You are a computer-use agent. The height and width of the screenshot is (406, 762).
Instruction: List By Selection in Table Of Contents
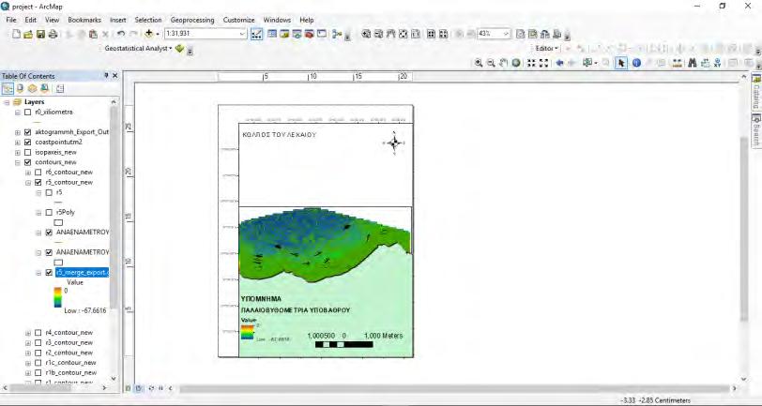coord(44,88)
